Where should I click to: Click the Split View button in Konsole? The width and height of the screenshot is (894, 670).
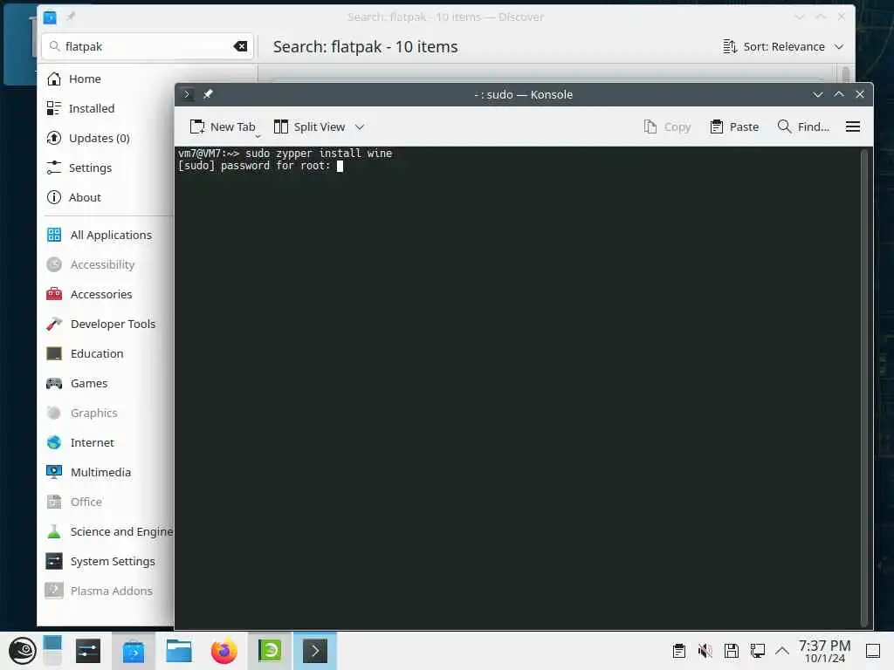coord(310,126)
